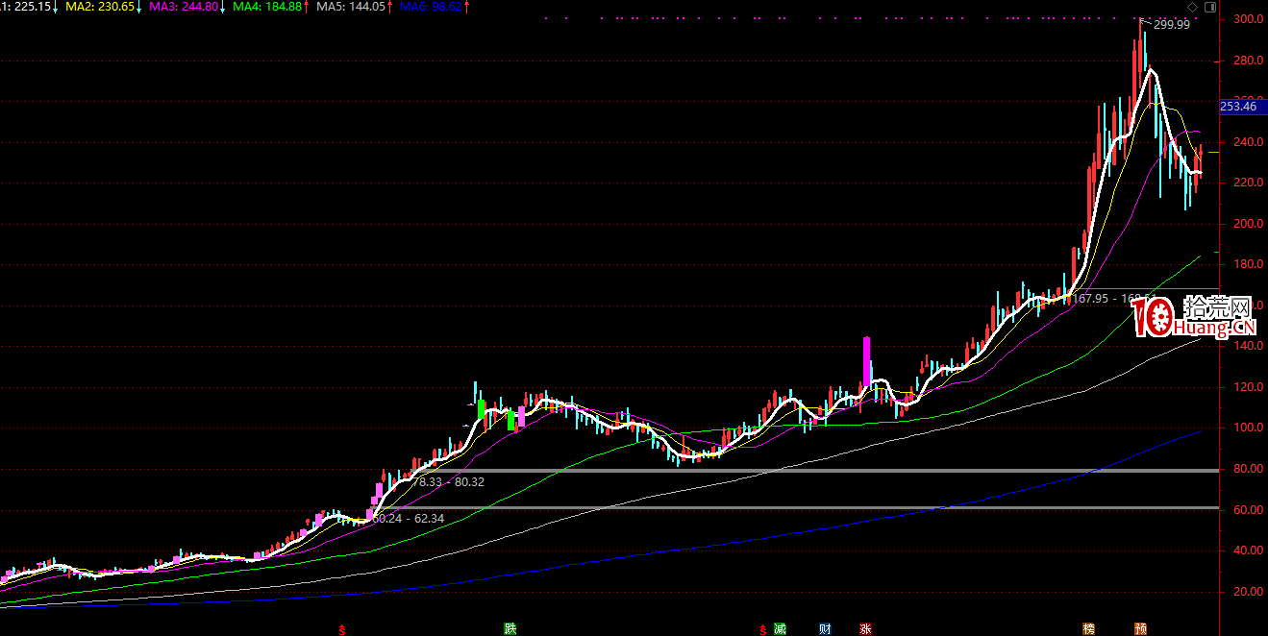Click the green 跌 event marker

coord(510,629)
